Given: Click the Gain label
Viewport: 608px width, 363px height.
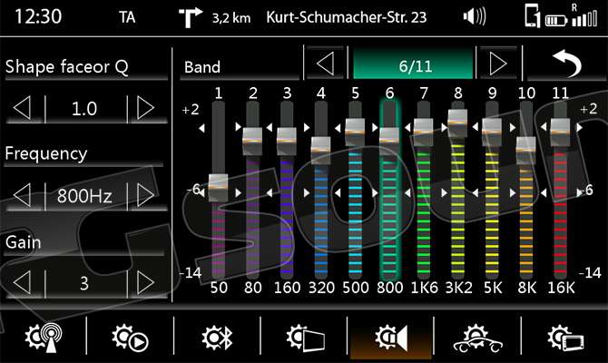Looking at the screenshot, I should 23,242.
